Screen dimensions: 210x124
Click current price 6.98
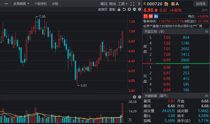(x=148, y=10)
